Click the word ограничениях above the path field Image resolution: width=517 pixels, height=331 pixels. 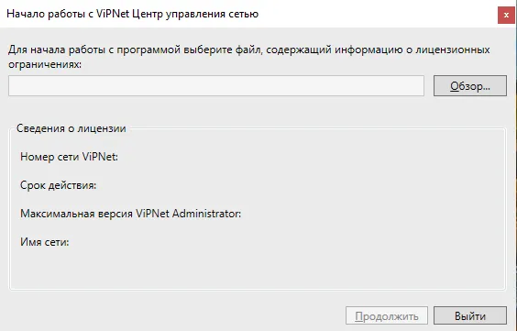45,64
